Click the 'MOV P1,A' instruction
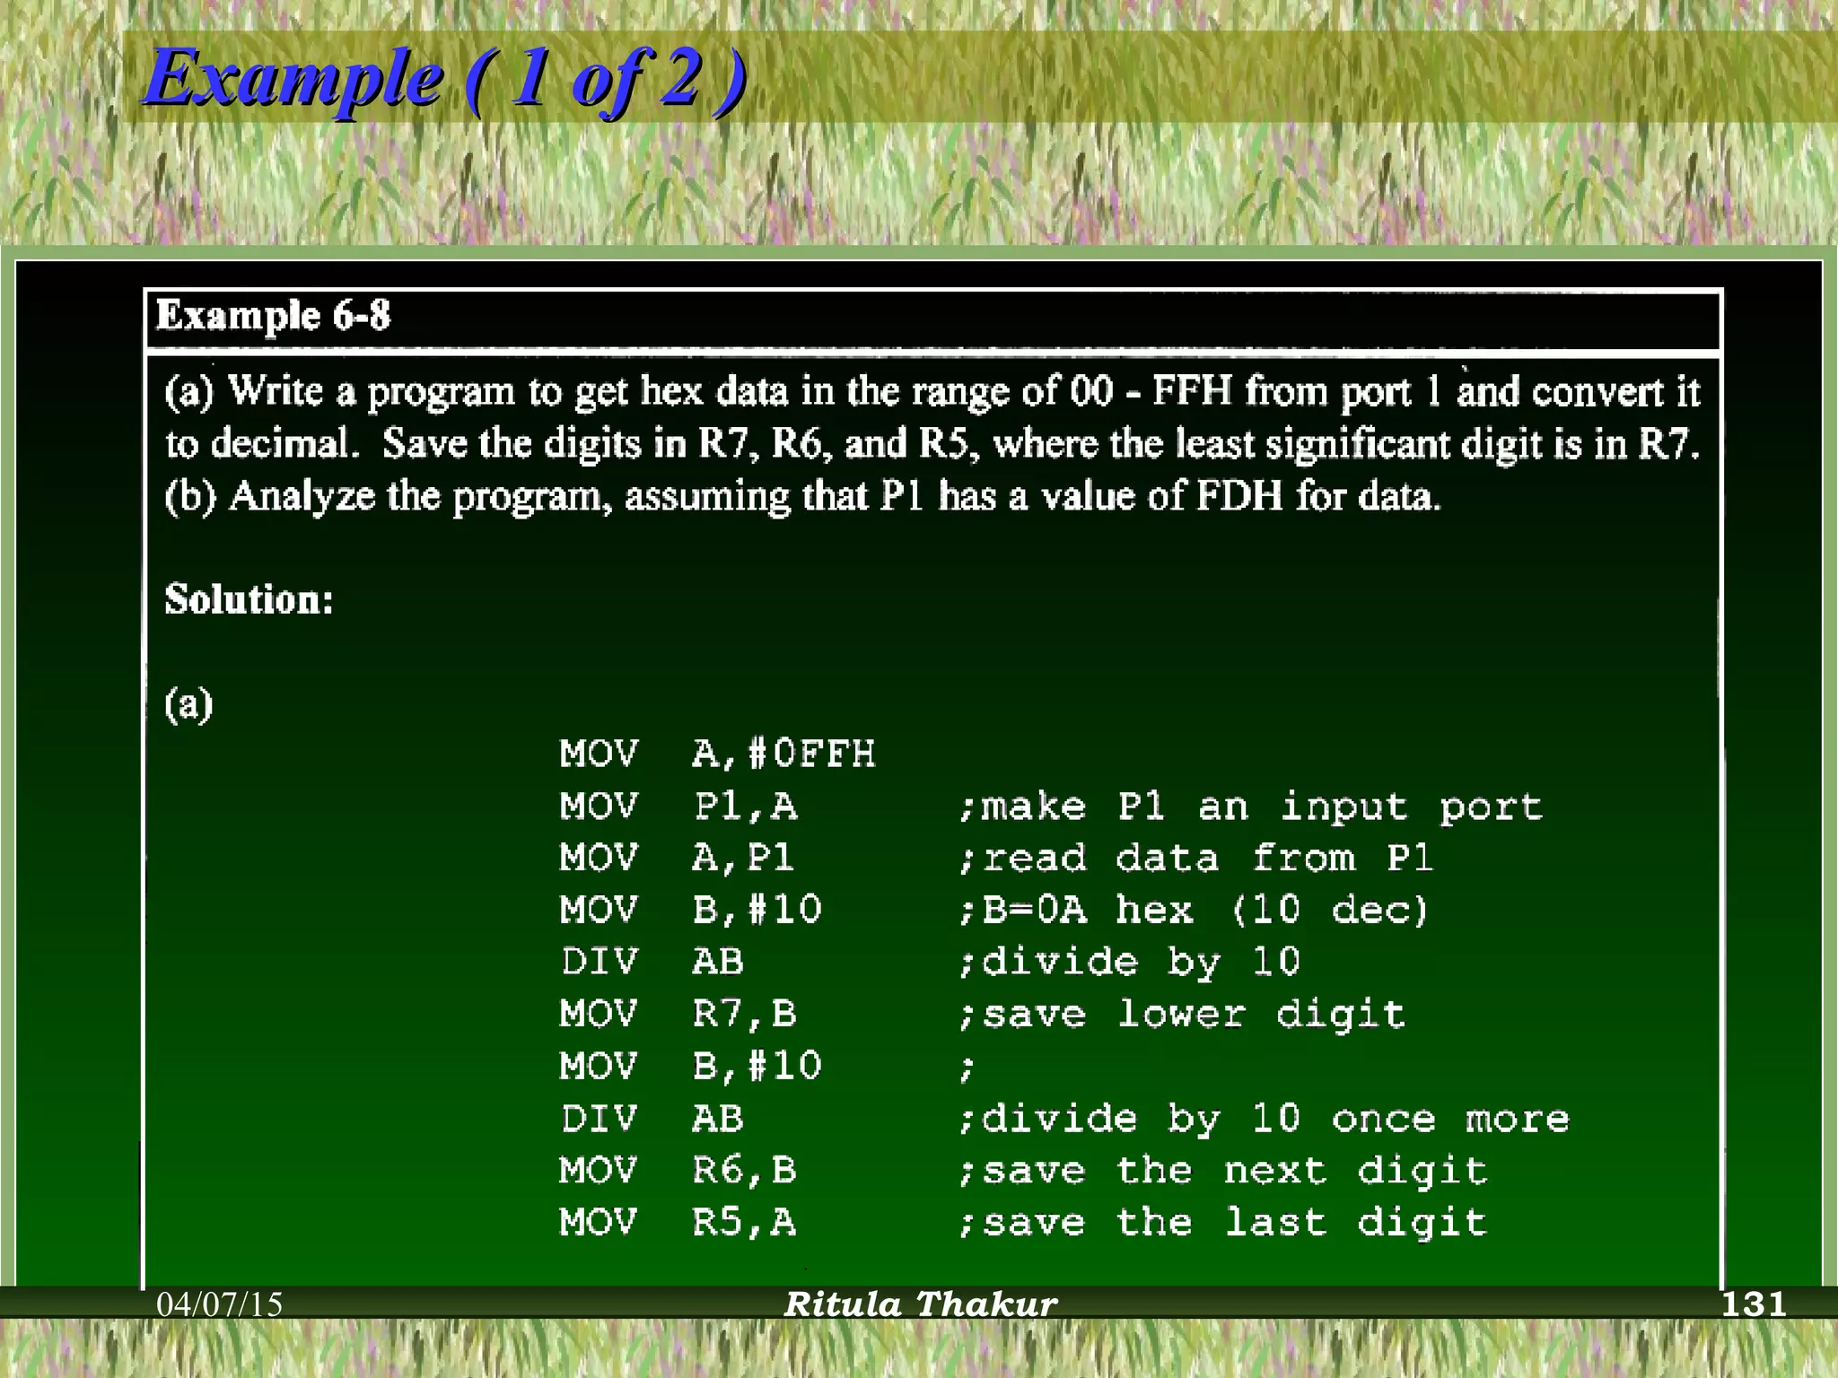This screenshot has height=1378, width=1838. [678, 806]
